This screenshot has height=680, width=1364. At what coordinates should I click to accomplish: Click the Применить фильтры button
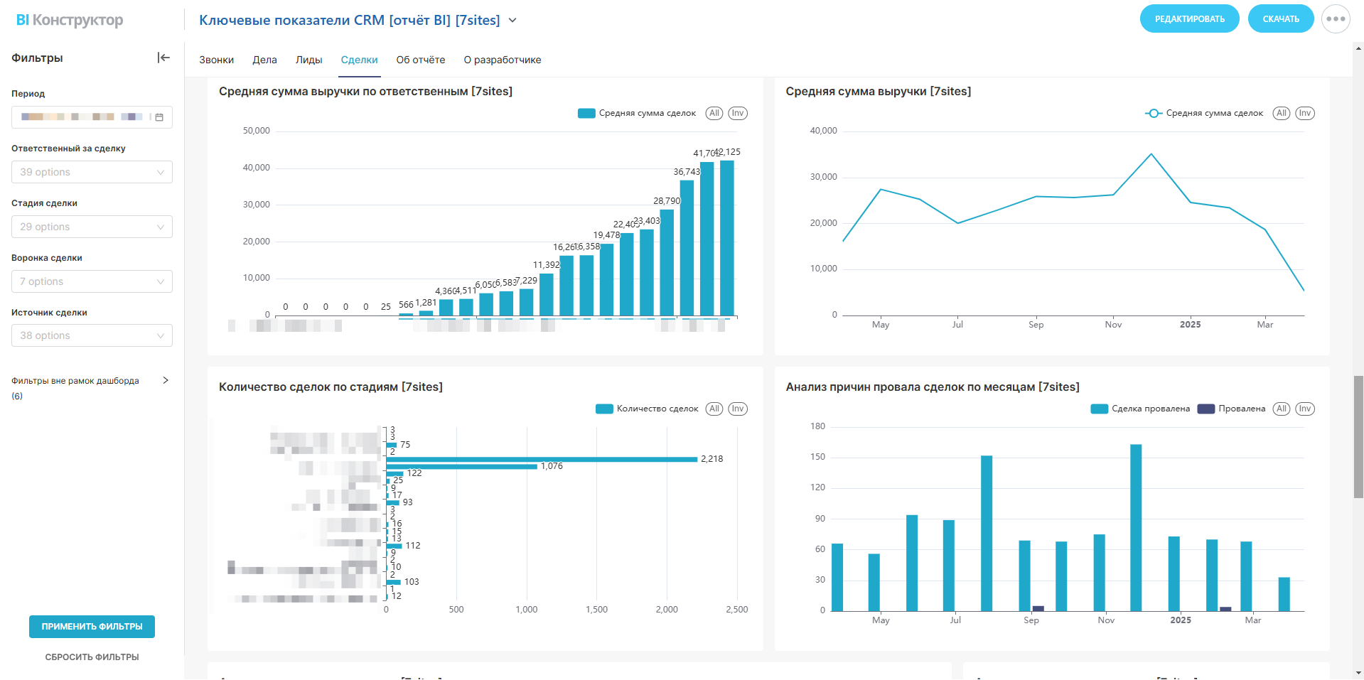(x=92, y=627)
